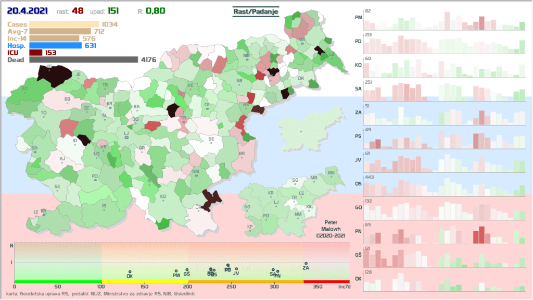Viewport: 533px width, 300px height.
Task: Click the ID town marker on the map
Action: click(75, 143)
